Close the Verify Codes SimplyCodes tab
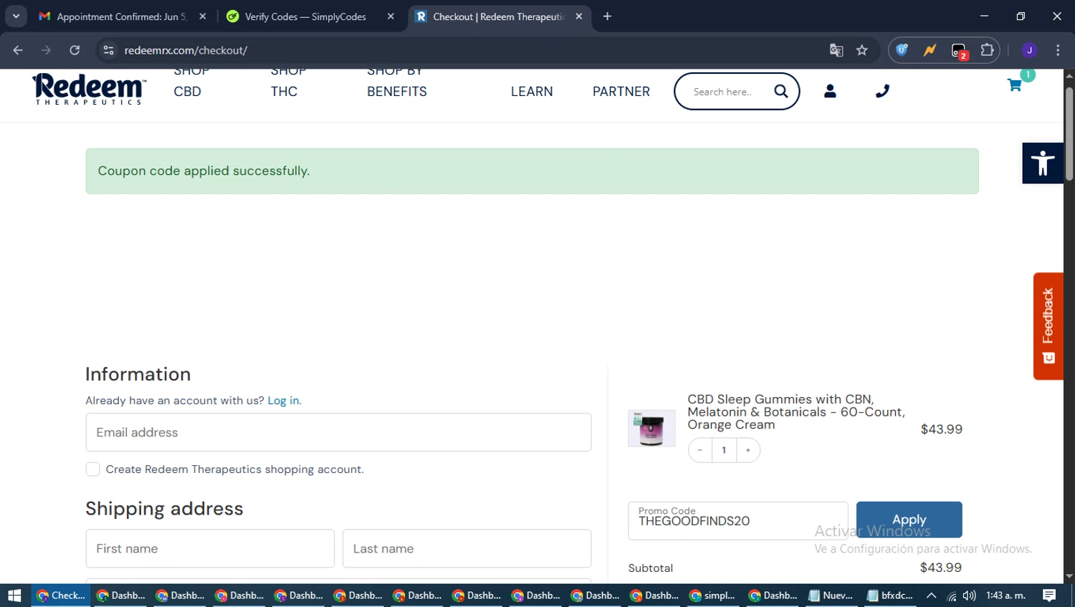 pyautogui.click(x=391, y=16)
